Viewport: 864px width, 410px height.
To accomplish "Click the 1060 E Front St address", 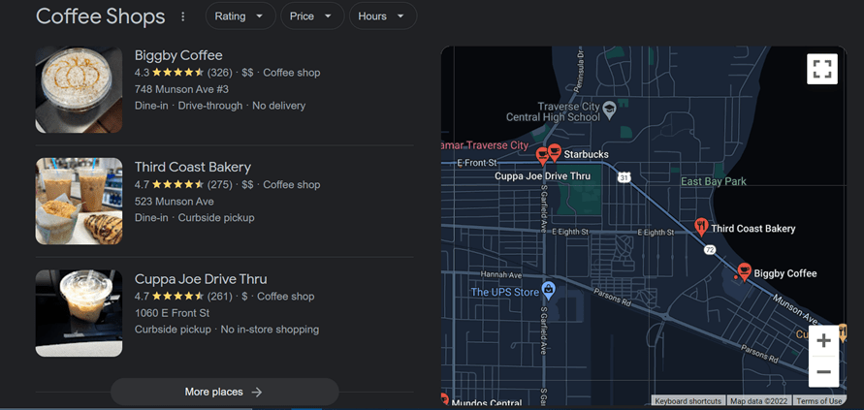I will click(173, 313).
